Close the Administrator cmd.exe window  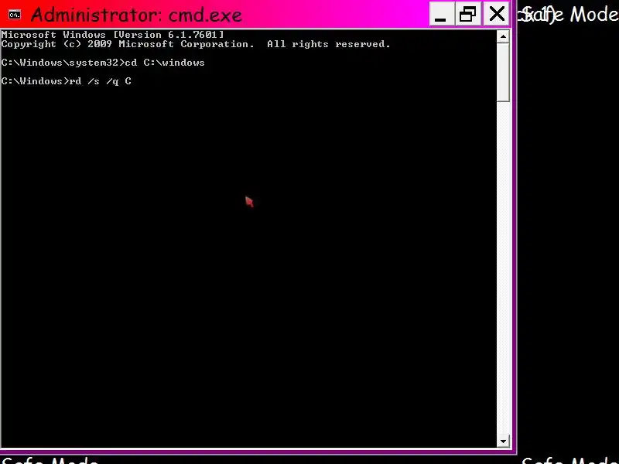[x=496, y=14]
